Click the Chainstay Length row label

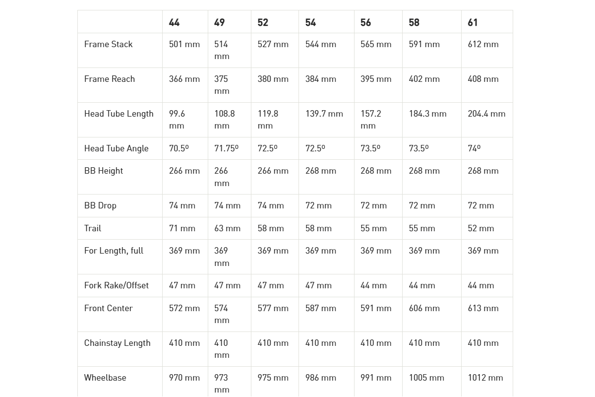[x=118, y=343]
